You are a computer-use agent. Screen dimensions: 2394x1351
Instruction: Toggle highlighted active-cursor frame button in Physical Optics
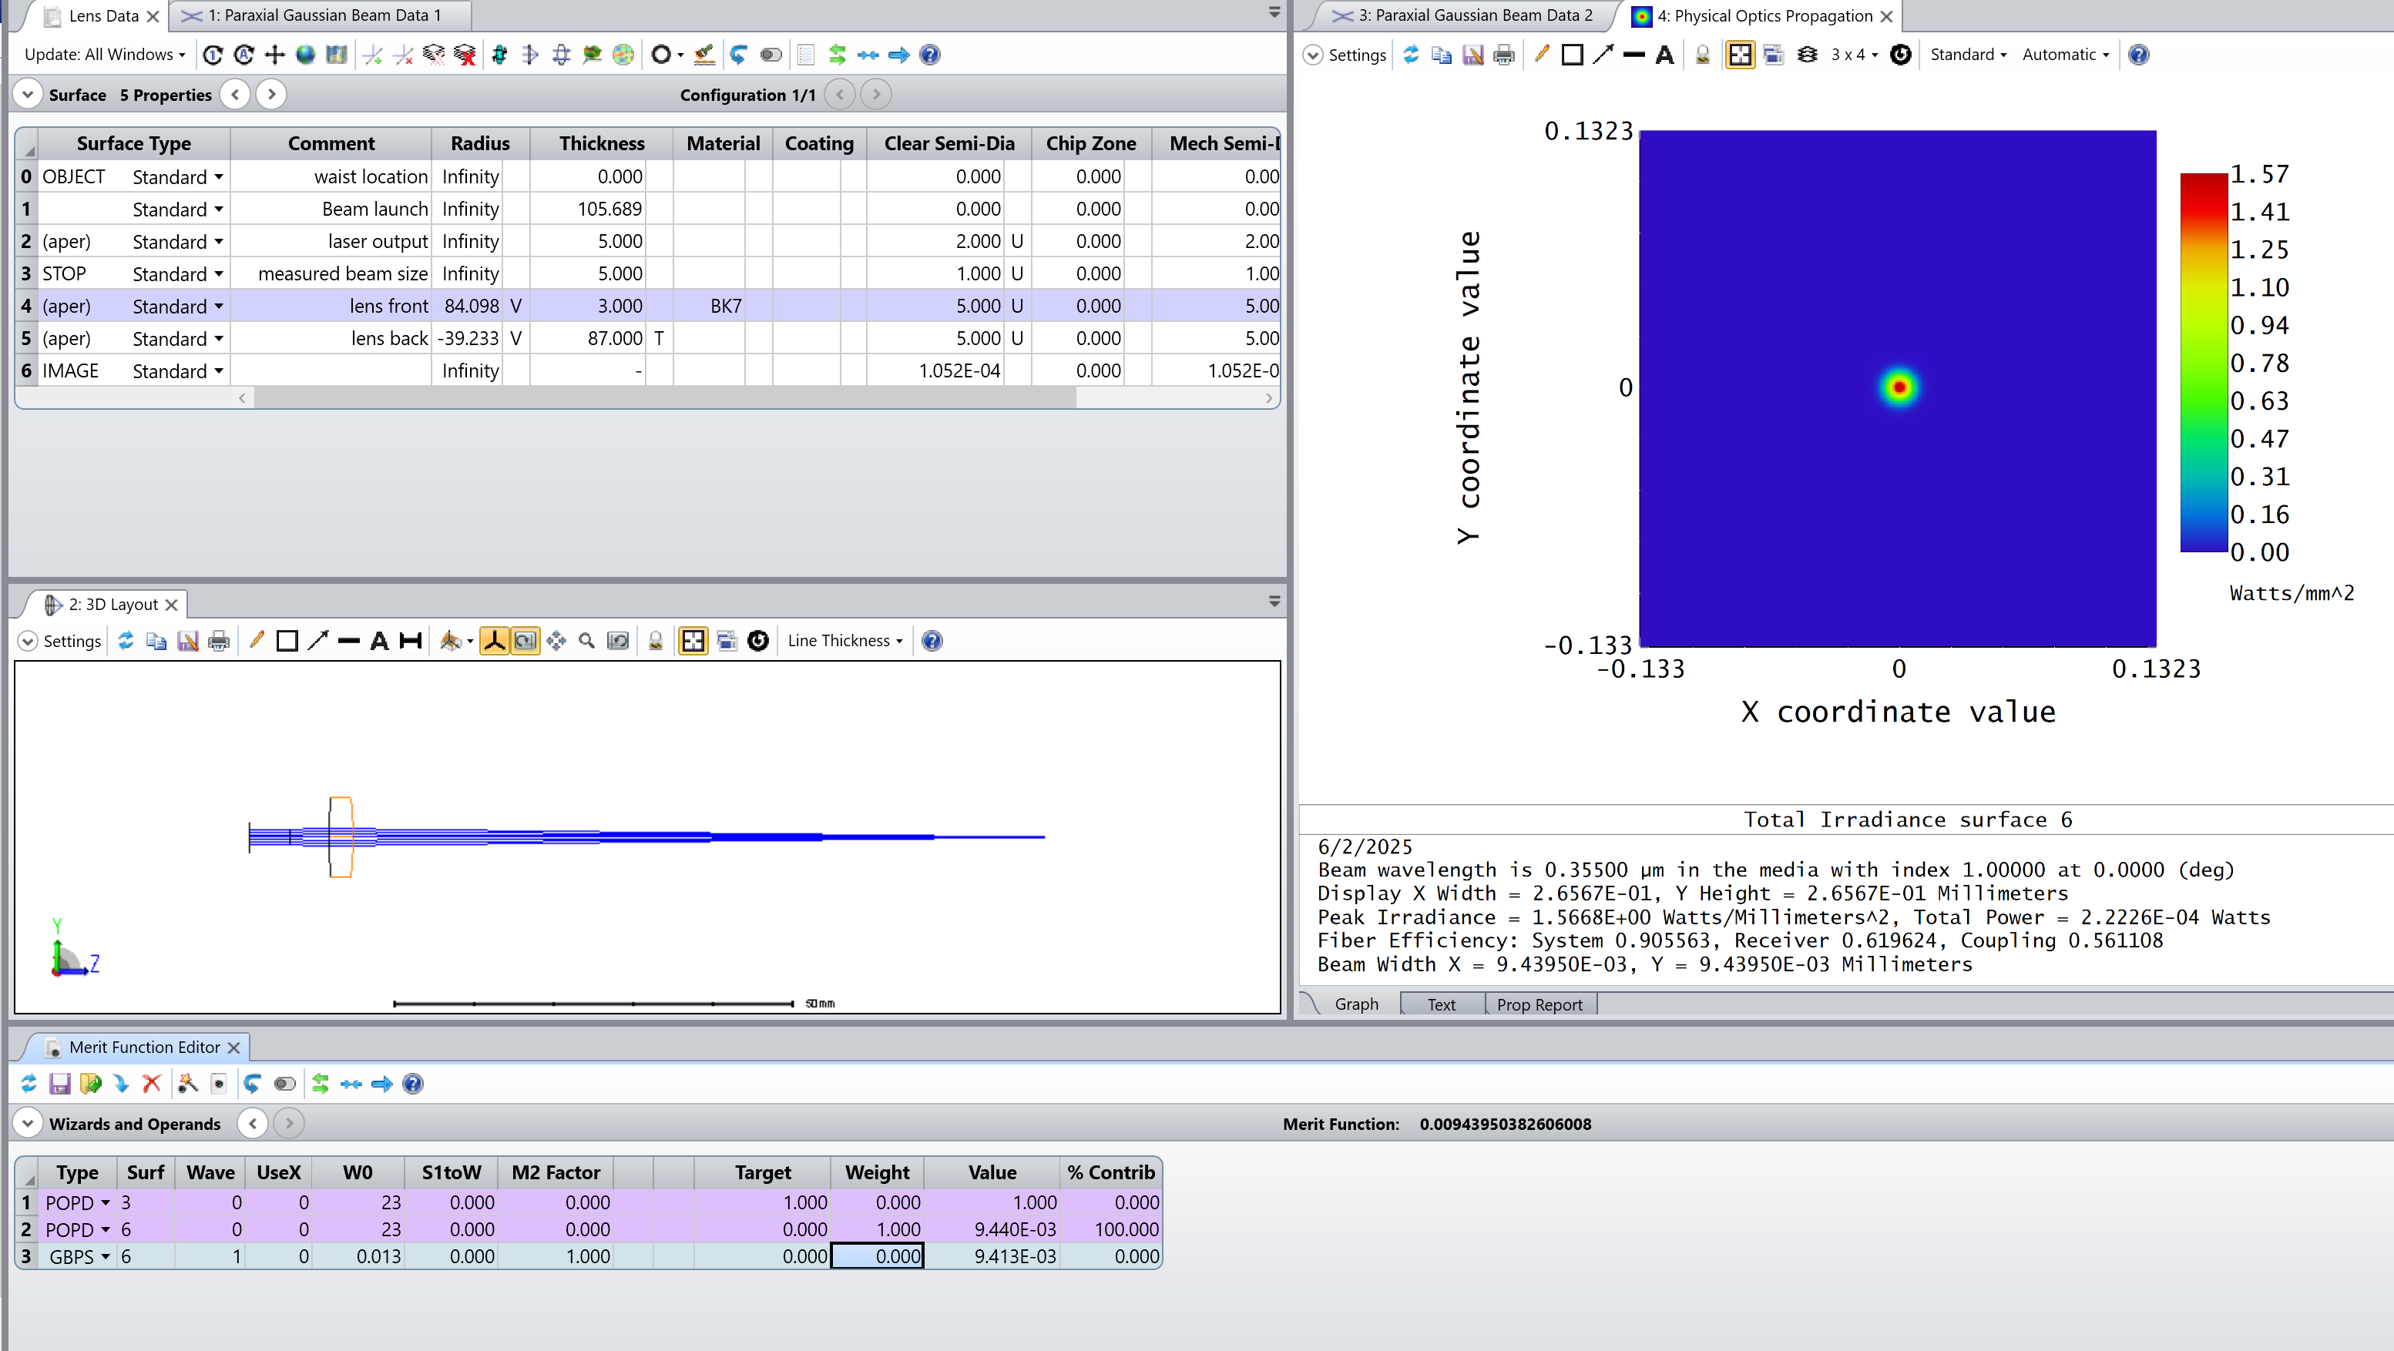[x=1740, y=55]
